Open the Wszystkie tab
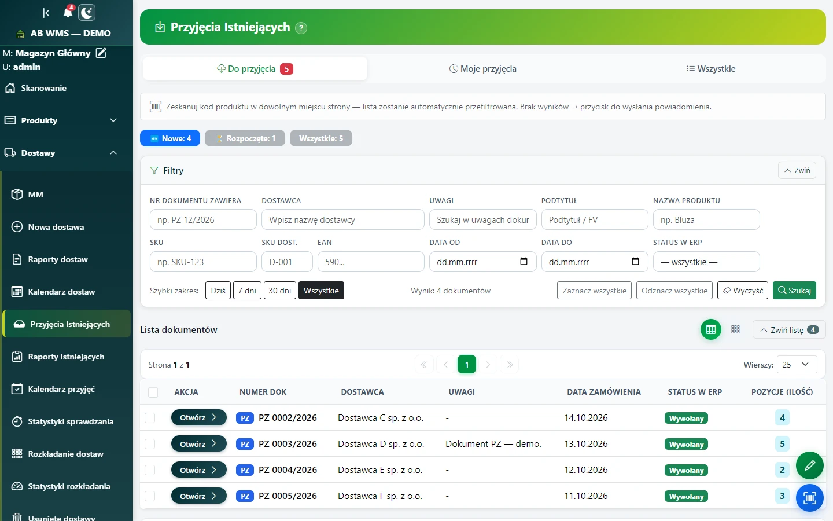 click(x=711, y=68)
